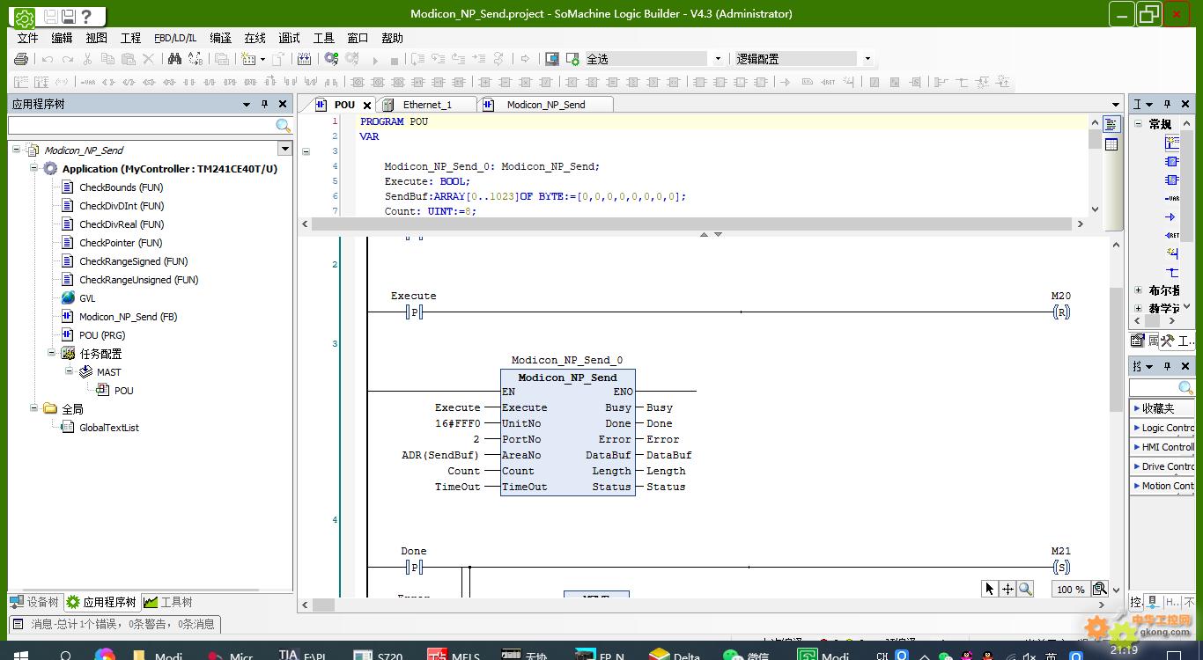The height and width of the screenshot is (660, 1203).
Task: Open the 逻辑配置 dropdown in toolbar
Action: 867,59
